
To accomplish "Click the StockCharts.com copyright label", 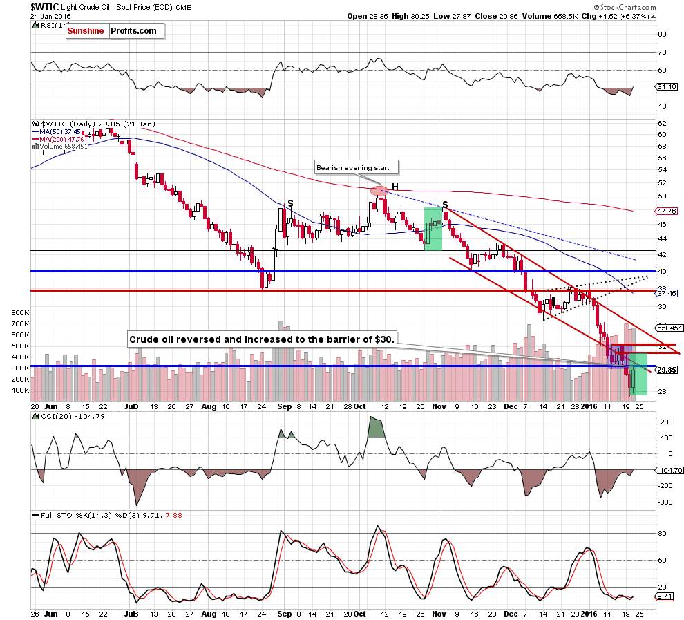I will (x=625, y=7).
